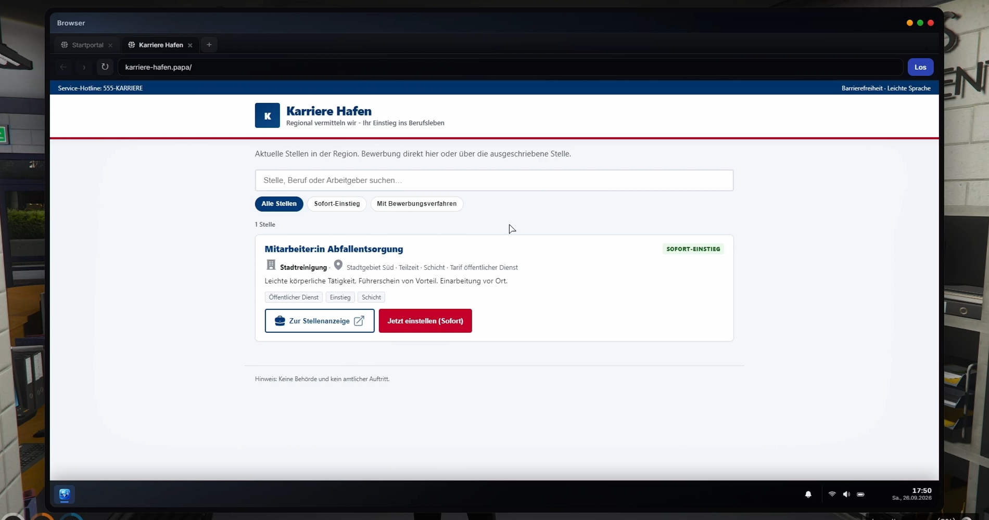Open the Mitarbeiter:in Abfallentsorgung job title
This screenshot has height=520, width=989.
tap(334, 249)
